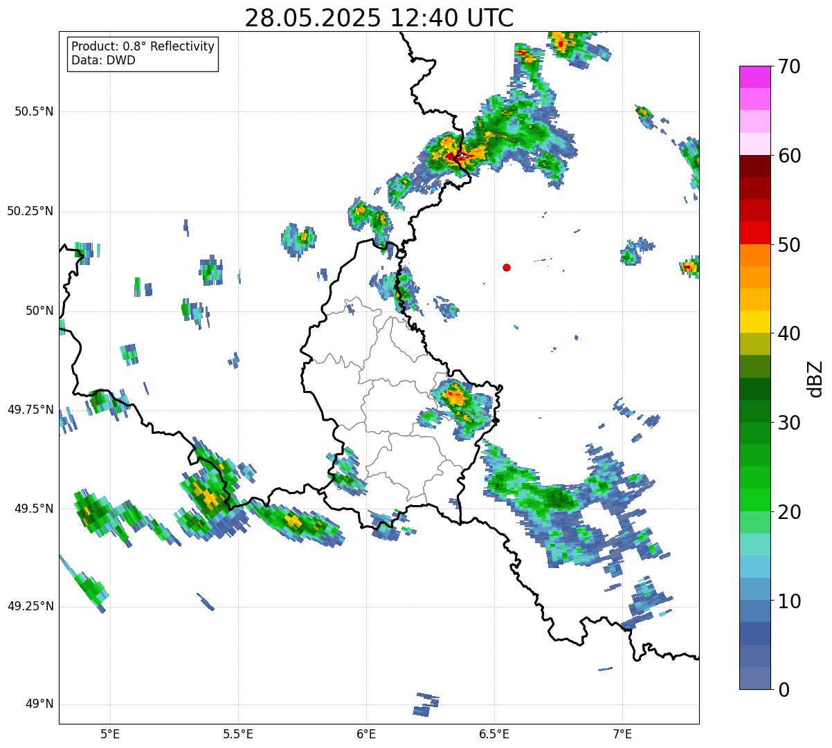Click the longitude label 6°E
This screenshot has width=832, height=748.
366,733
